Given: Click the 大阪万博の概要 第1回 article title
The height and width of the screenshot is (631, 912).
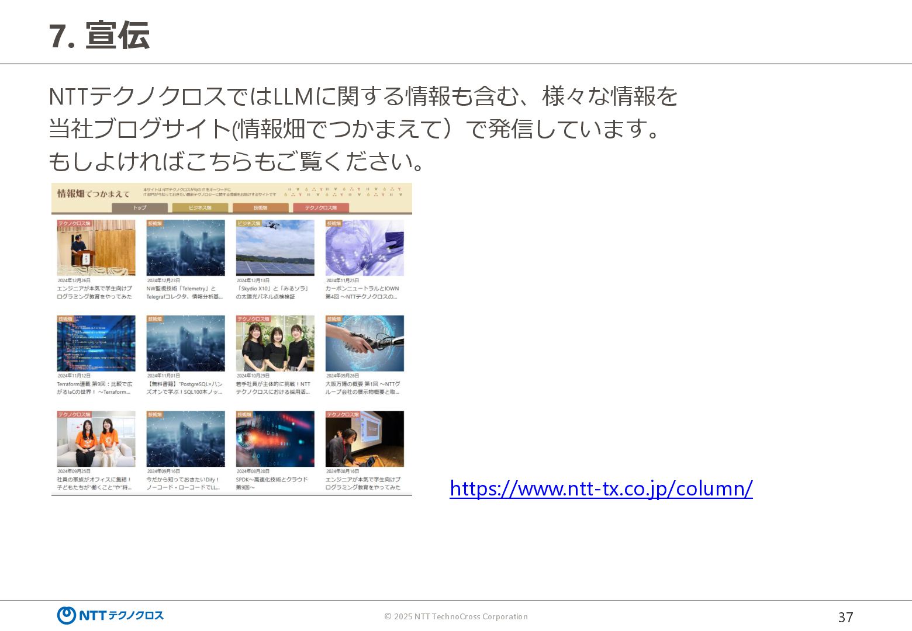Looking at the screenshot, I should coord(362,388).
